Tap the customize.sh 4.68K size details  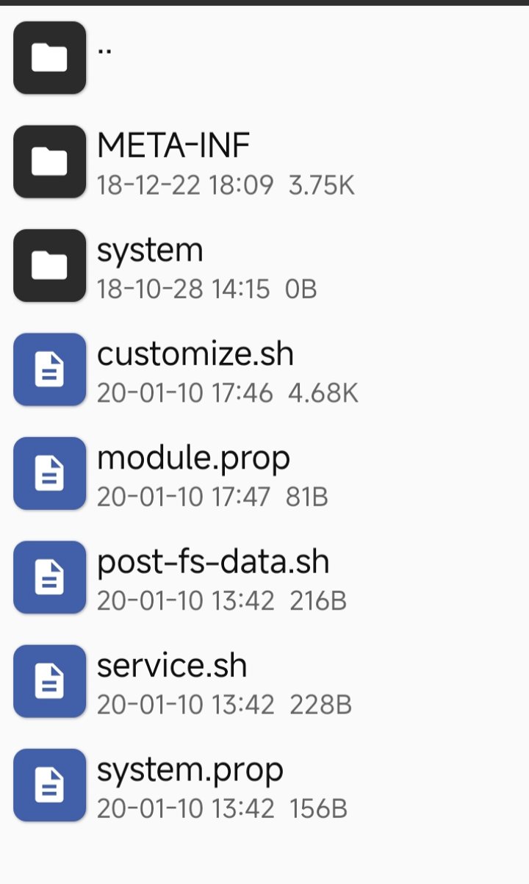pyautogui.click(x=227, y=394)
